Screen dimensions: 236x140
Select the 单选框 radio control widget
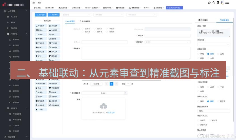(41, 39)
